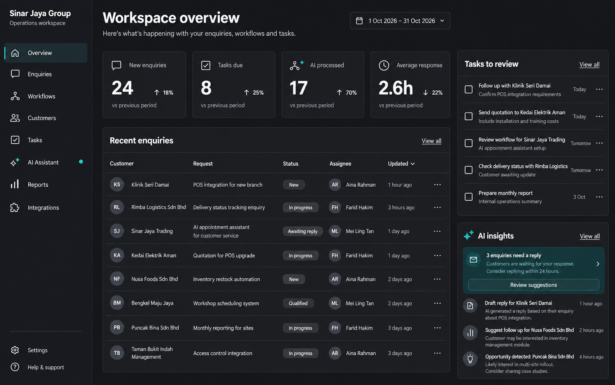The height and width of the screenshot is (385, 615).
Task: Click the lightbulb icon beside Opportunity detected
Action: [470, 359]
